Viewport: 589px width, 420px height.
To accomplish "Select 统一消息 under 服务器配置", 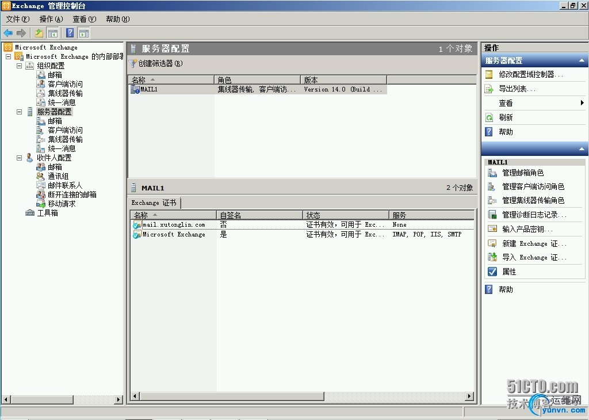I will click(62, 148).
